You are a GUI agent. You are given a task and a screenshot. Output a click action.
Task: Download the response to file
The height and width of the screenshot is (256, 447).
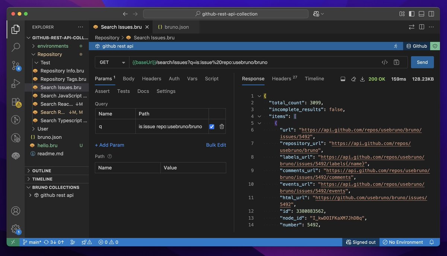point(362,79)
